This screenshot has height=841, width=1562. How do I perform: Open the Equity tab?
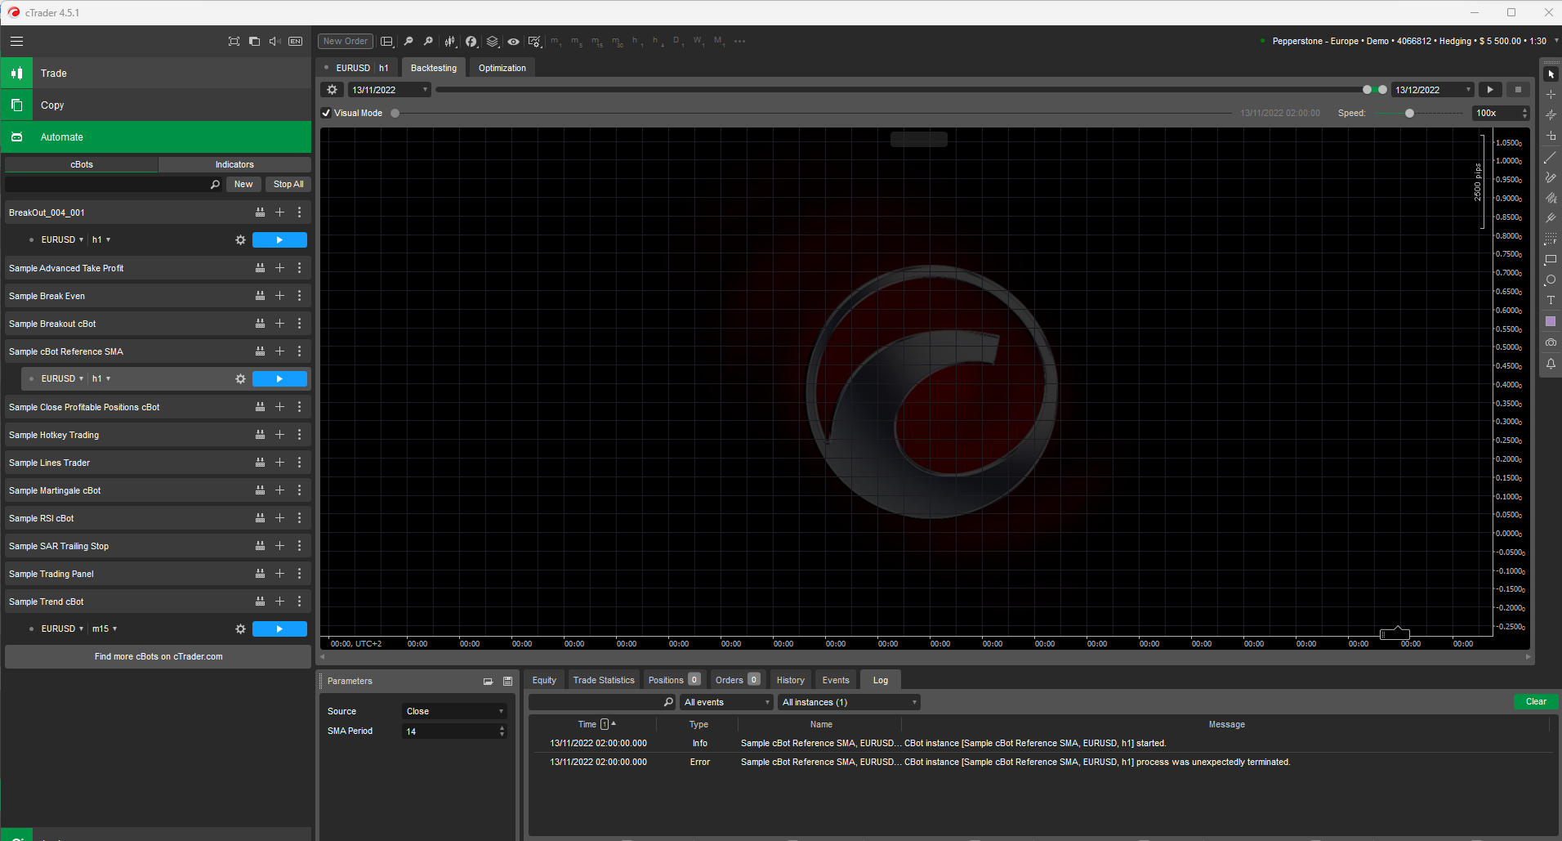click(x=544, y=680)
